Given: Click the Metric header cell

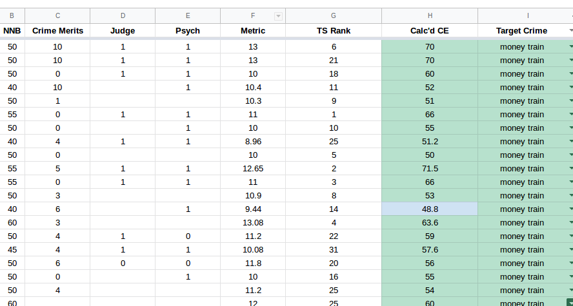Looking at the screenshot, I should [253, 31].
